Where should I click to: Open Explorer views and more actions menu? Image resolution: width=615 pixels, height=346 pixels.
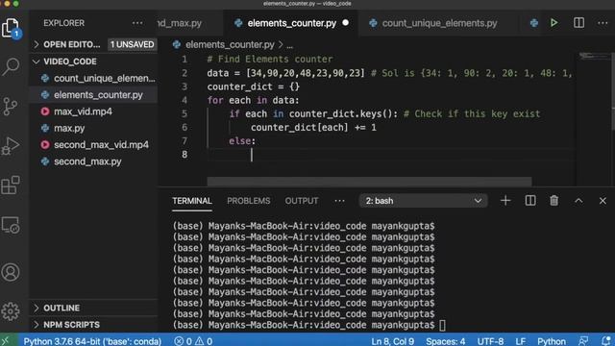coord(137,23)
